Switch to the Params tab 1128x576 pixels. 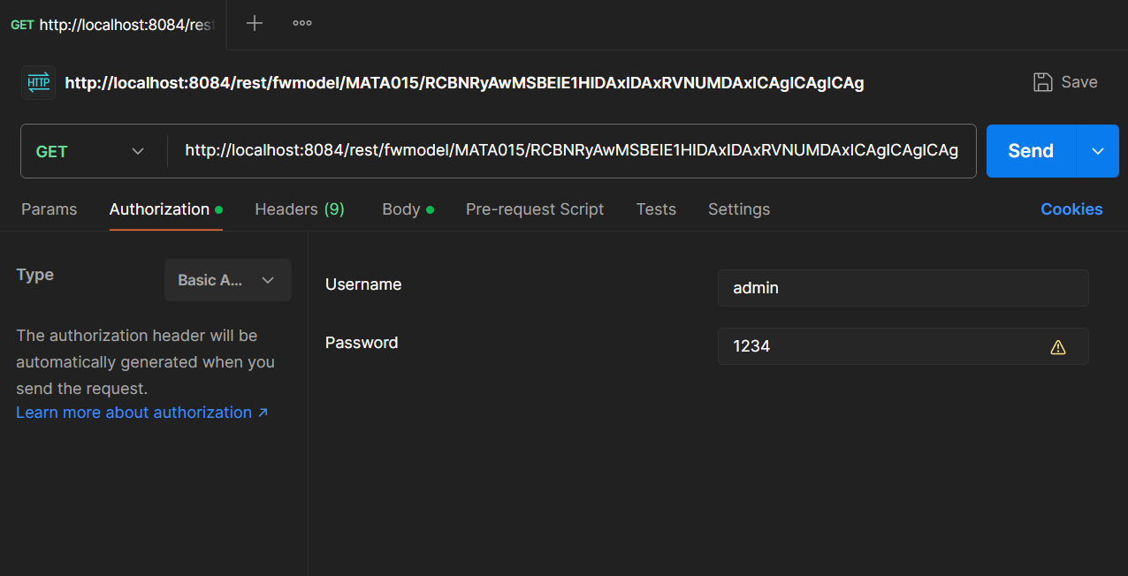49,209
